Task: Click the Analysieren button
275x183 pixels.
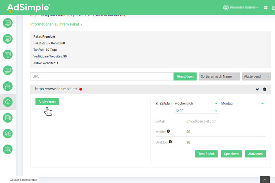Action: tap(47, 101)
